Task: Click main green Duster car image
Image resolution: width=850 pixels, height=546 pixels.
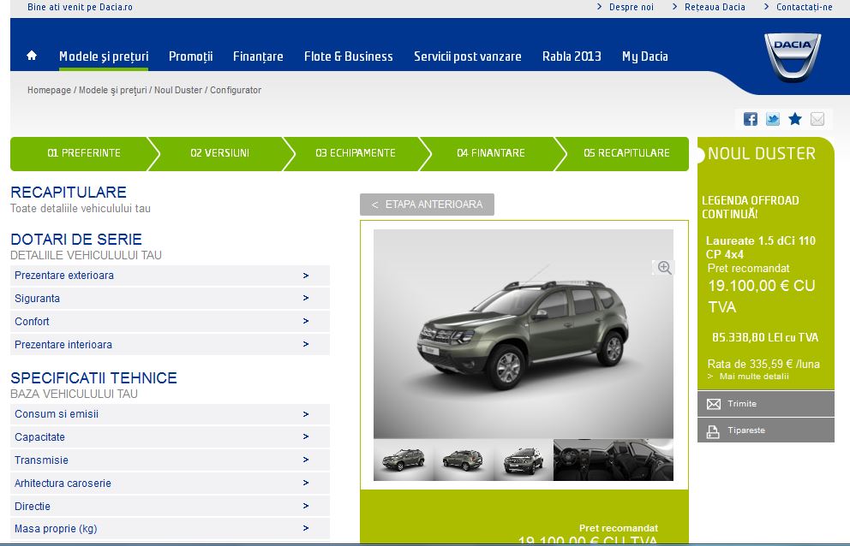Action: [x=524, y=334]
